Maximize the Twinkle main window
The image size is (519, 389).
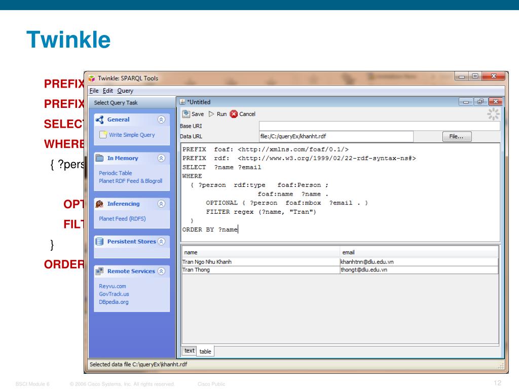[475, 76]
